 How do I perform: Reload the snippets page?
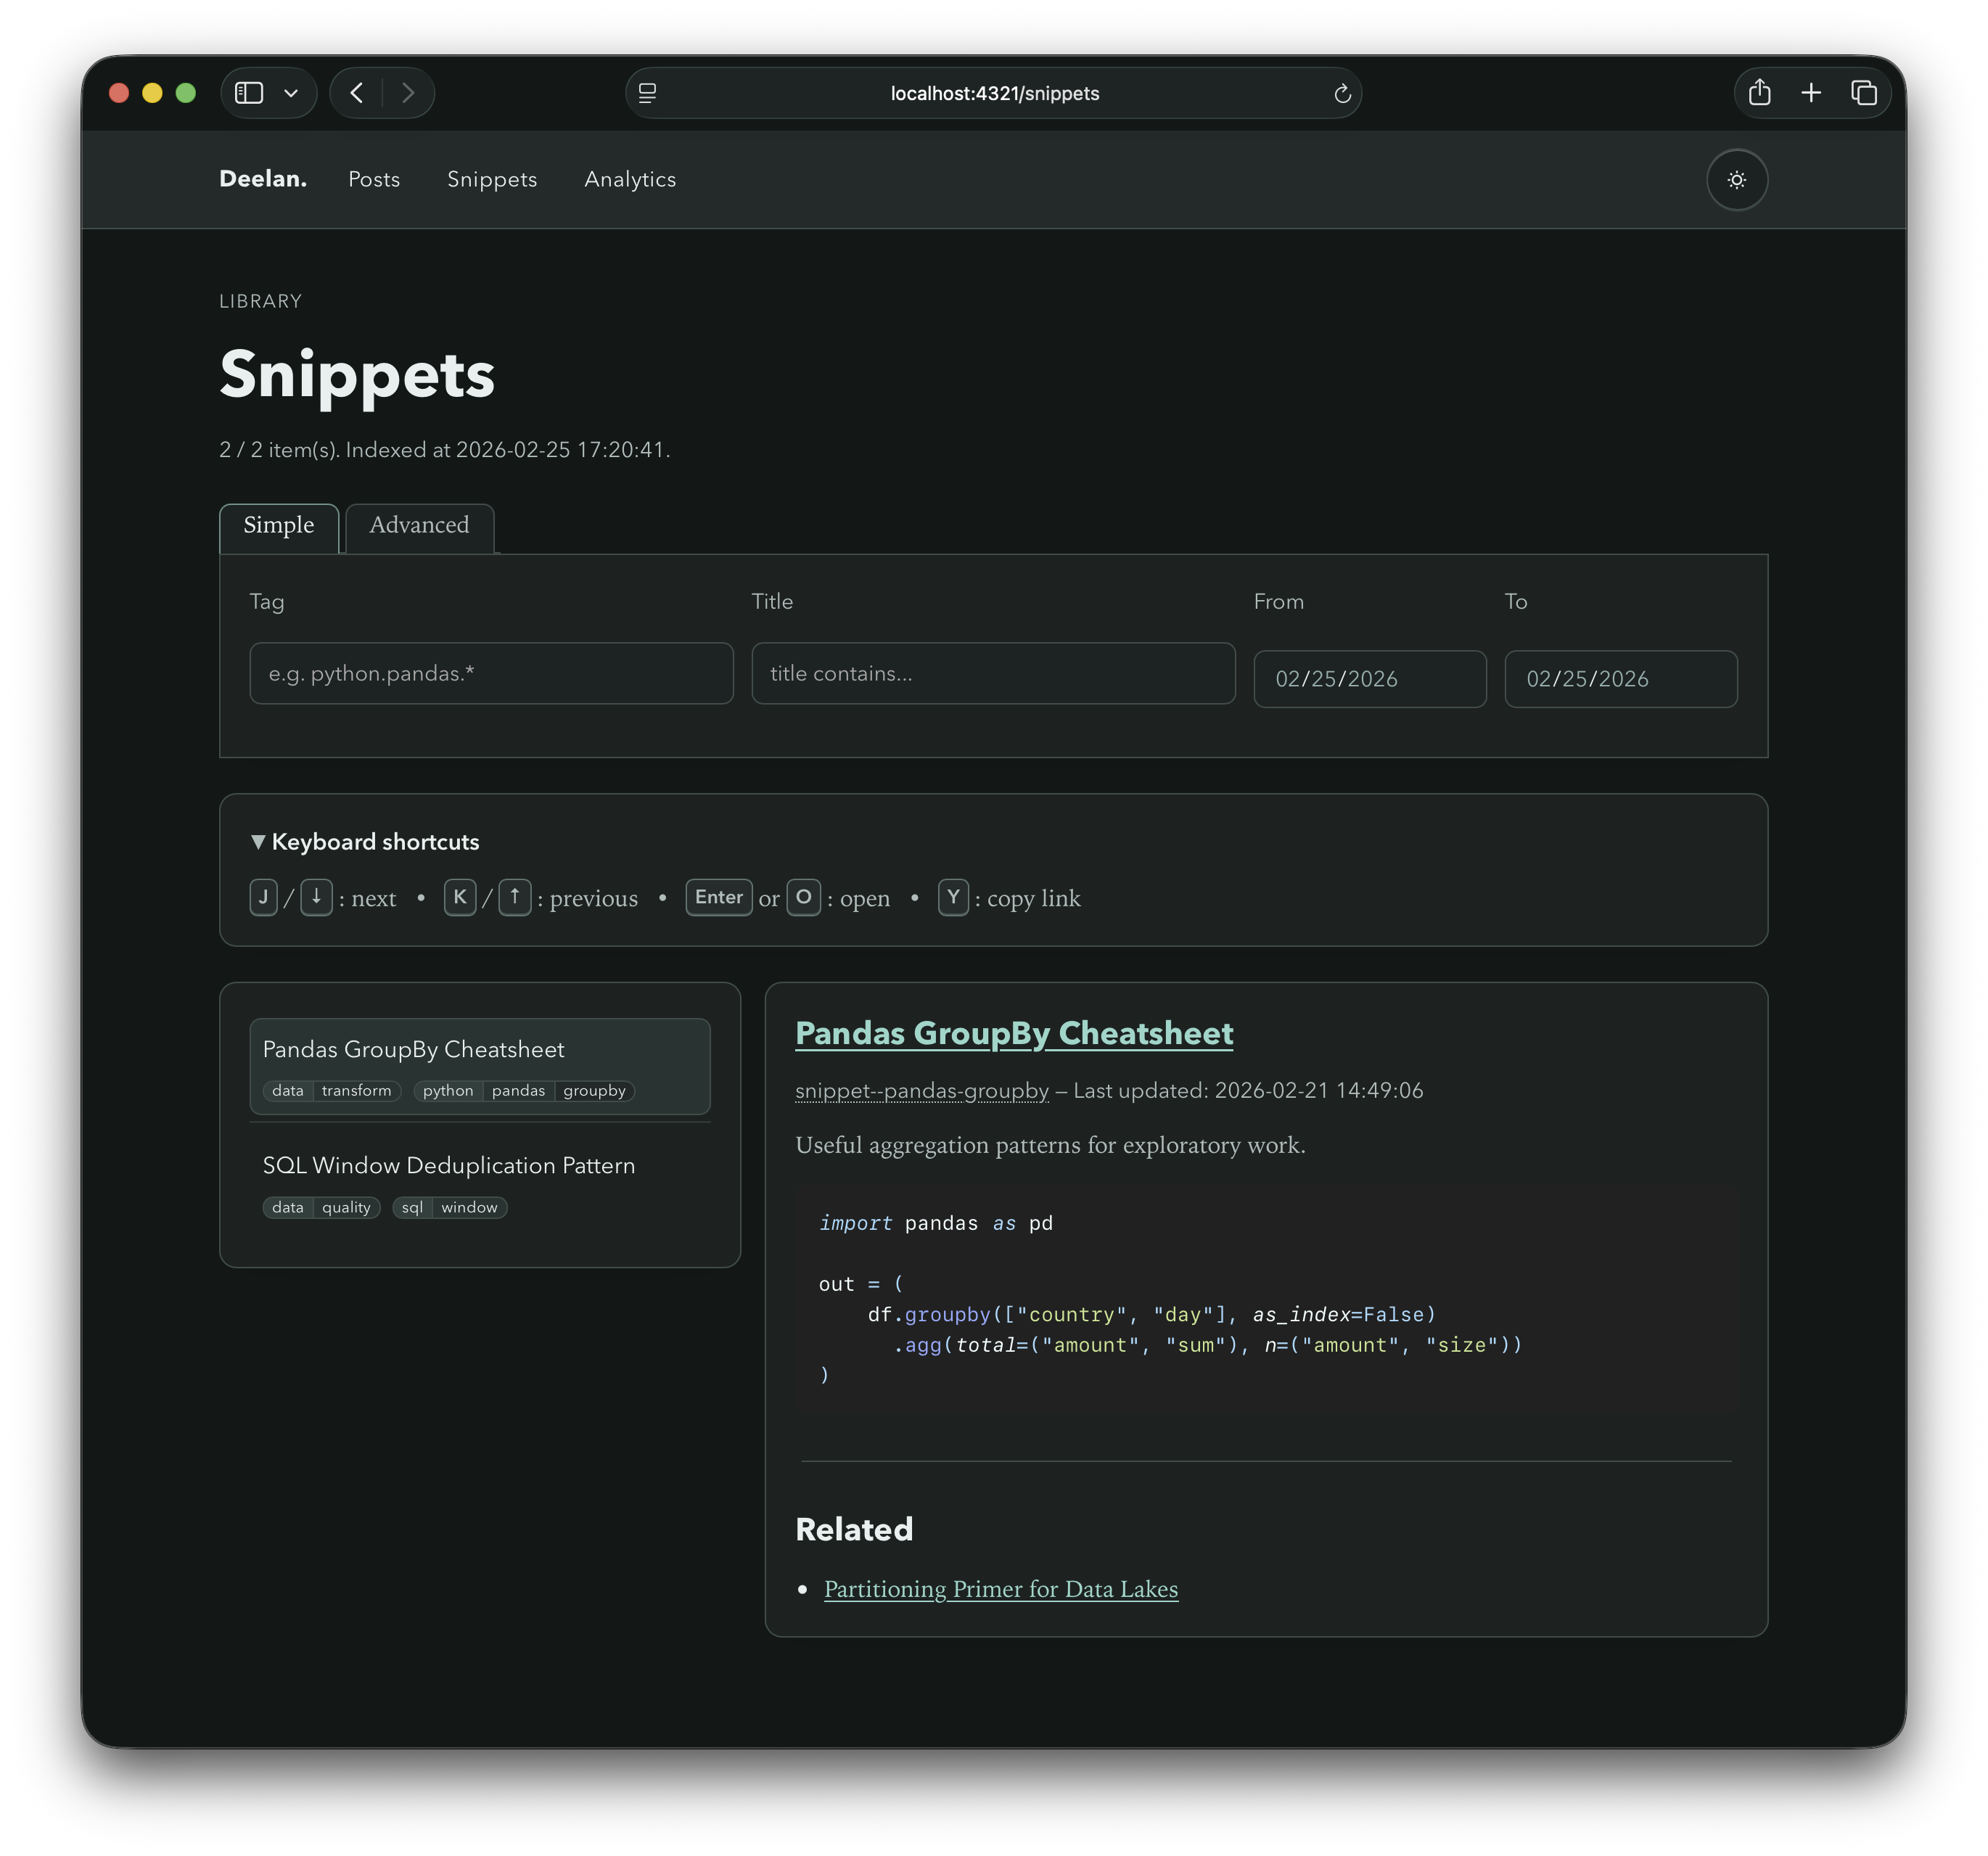point(1342,93)
